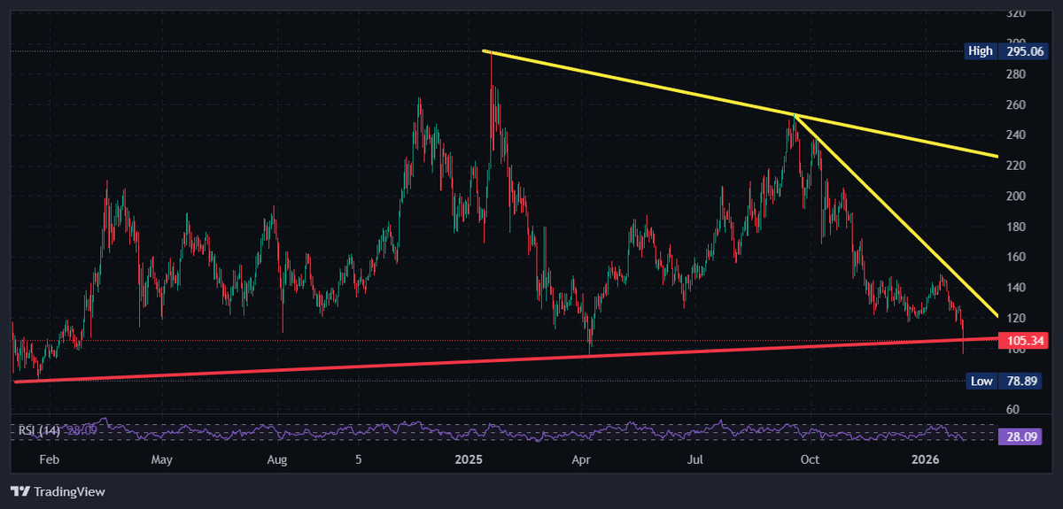Click the 2025 label on the time axis

(469, 460)
